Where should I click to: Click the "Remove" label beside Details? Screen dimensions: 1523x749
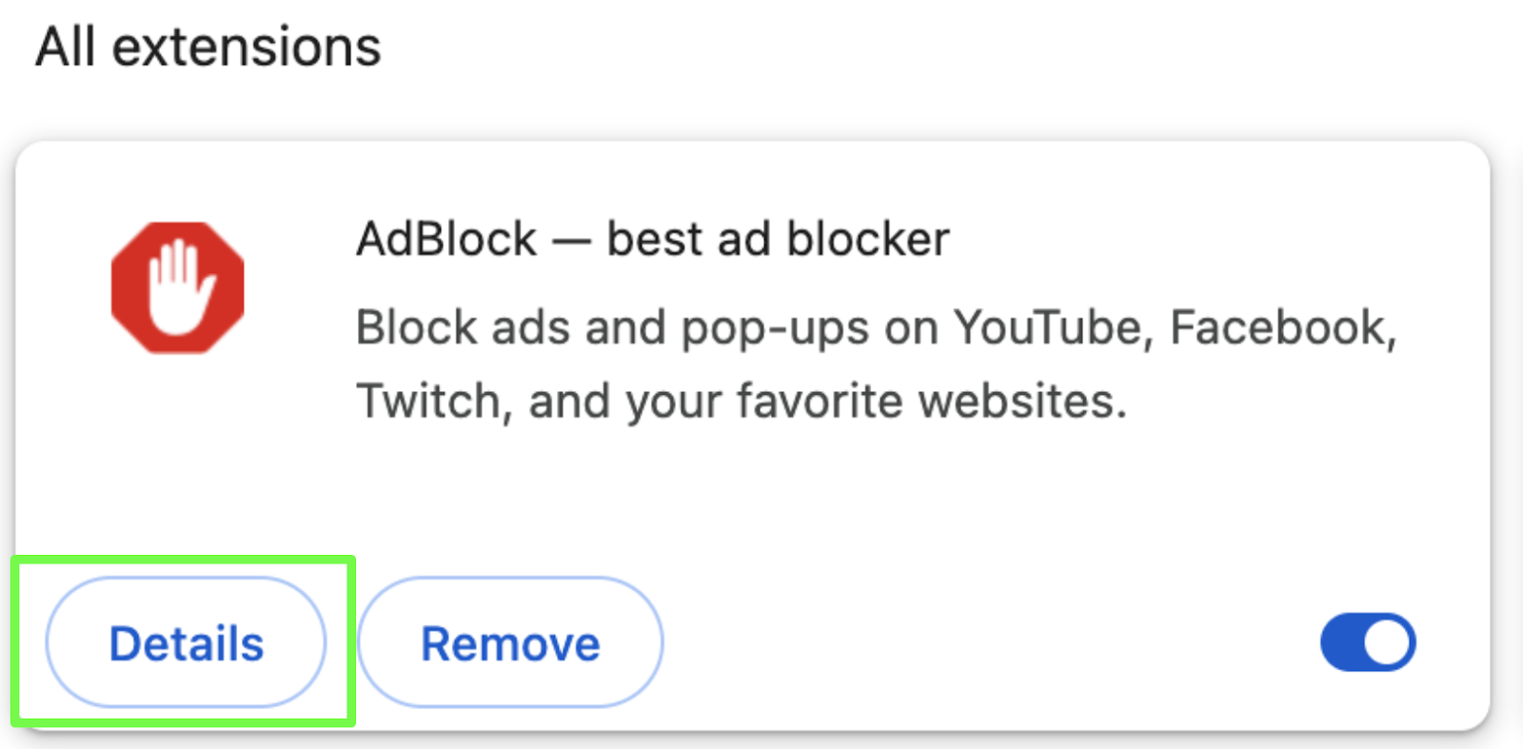(x=510, y=644)
